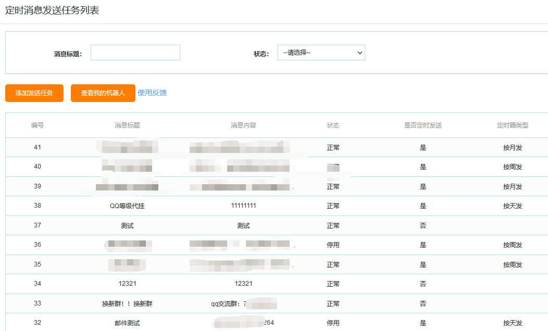Click the 查看我的机器人 button
The width and height of the screenshot is (548, 331).
[103, 93]
